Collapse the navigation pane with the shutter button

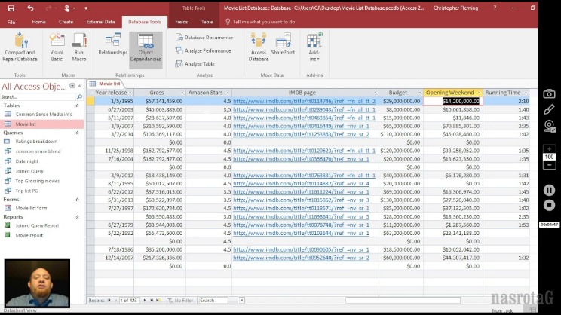coord(81,86)
